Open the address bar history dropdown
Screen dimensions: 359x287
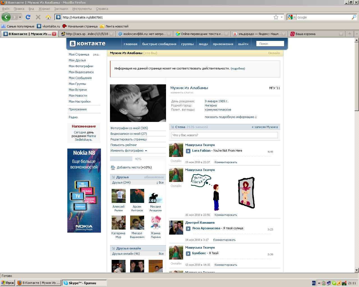point(282,17)
